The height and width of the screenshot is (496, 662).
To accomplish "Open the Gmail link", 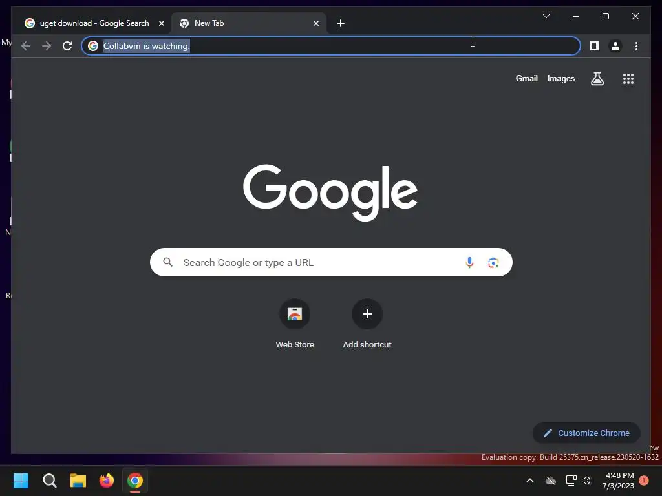I will pos(526,78).
